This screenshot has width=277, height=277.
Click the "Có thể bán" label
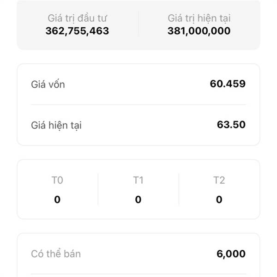56,254
